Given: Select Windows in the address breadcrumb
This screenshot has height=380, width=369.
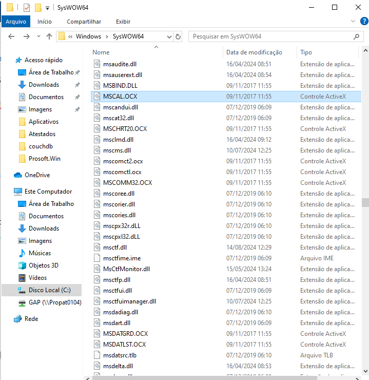Looking at the screenshot, I should coord(88,36).
